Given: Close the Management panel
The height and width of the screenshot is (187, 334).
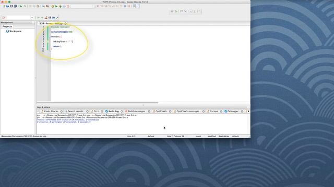Looking at the screenshot, I should (x=33, y=22).
